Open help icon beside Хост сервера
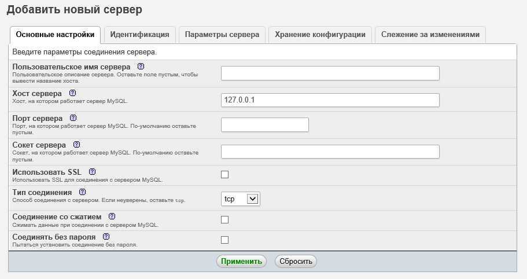The height and width of the screenshot is (279, 527). click(x=72, y=93)
